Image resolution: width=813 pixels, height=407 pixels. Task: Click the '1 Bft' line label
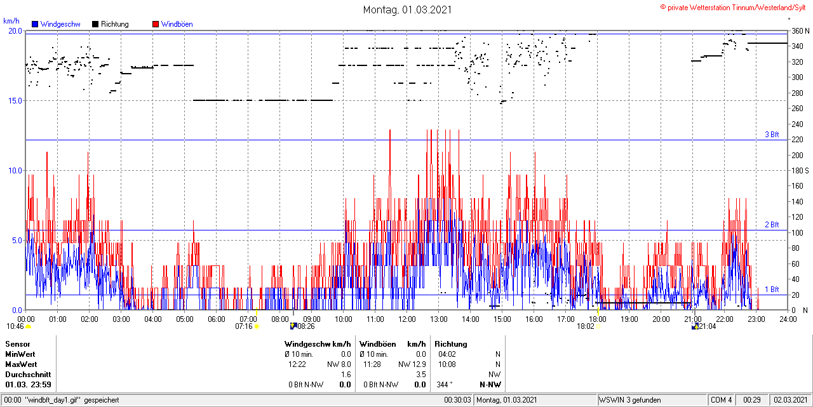(x=772, y=290)
